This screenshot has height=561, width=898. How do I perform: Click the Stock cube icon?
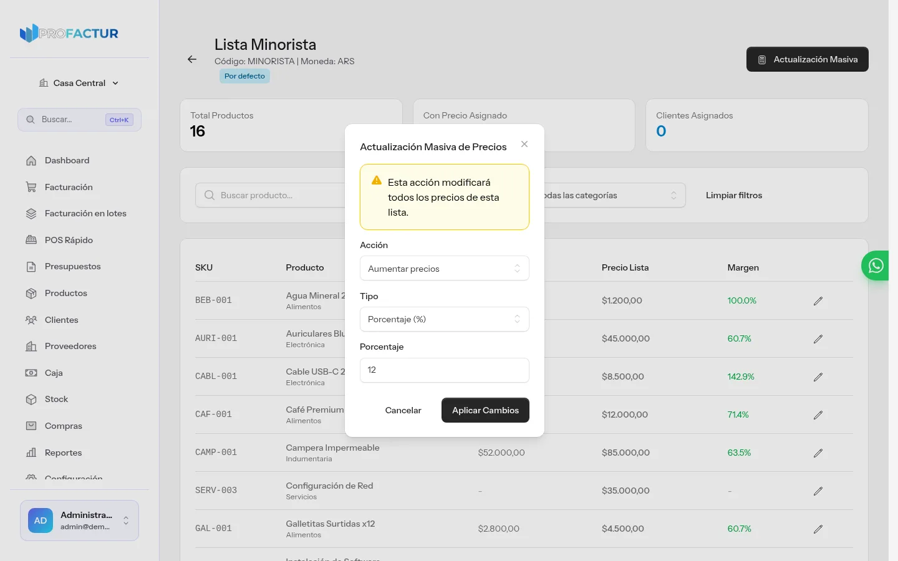pos(31,400)
